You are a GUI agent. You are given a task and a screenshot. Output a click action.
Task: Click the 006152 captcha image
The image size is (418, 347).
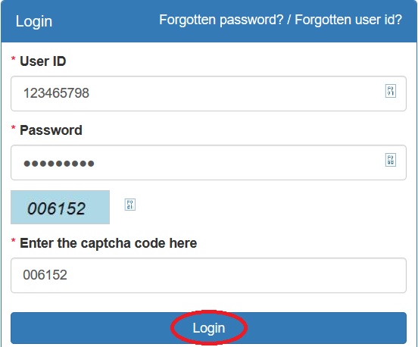pos(61,208)
